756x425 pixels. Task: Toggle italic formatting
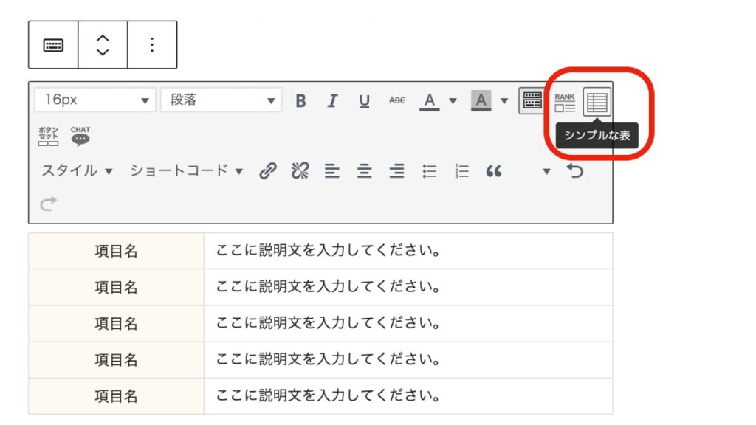coord(332,100)
